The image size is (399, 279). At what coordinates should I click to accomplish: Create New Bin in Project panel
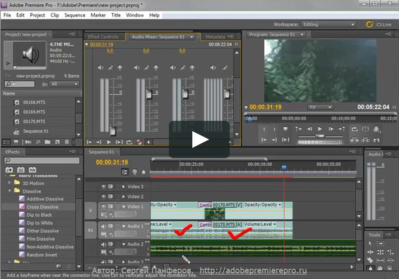(47, 142)
